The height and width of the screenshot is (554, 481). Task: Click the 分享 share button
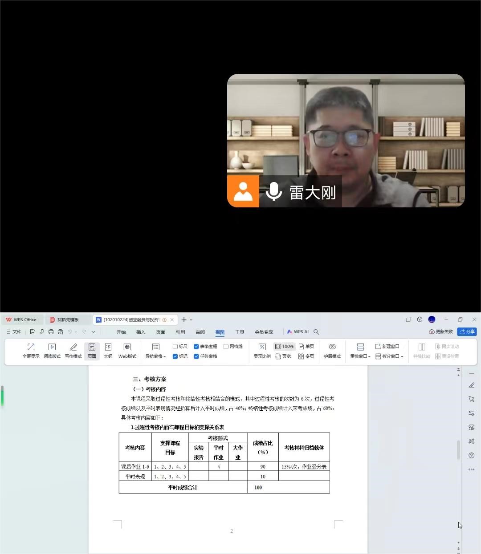tap(467, 332)
